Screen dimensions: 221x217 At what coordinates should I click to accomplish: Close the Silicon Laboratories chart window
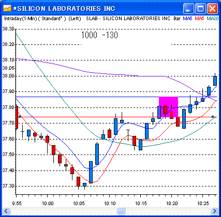(x=212, y=8)
